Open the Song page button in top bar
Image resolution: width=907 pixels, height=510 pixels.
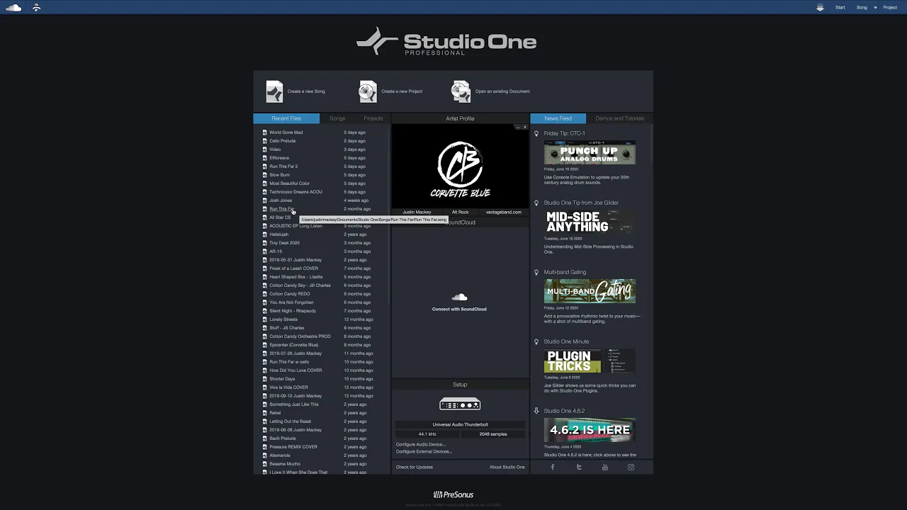862,8
